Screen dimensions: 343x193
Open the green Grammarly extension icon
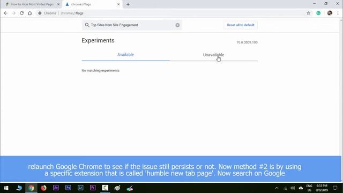(318, 13)
